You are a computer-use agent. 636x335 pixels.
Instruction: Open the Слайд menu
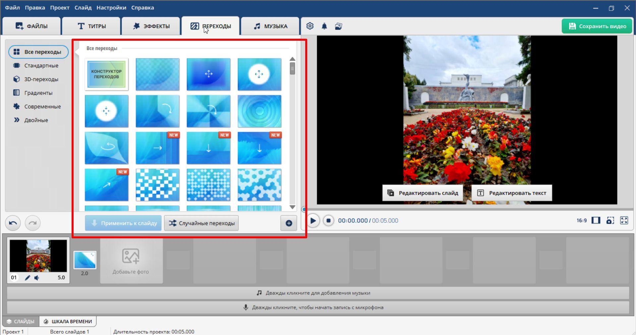83,8
